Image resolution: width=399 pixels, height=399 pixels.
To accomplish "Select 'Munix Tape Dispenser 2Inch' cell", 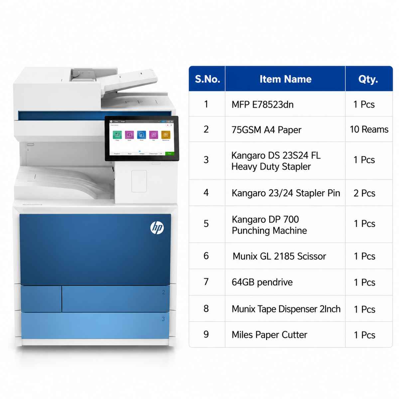I will tap(285, 309).
